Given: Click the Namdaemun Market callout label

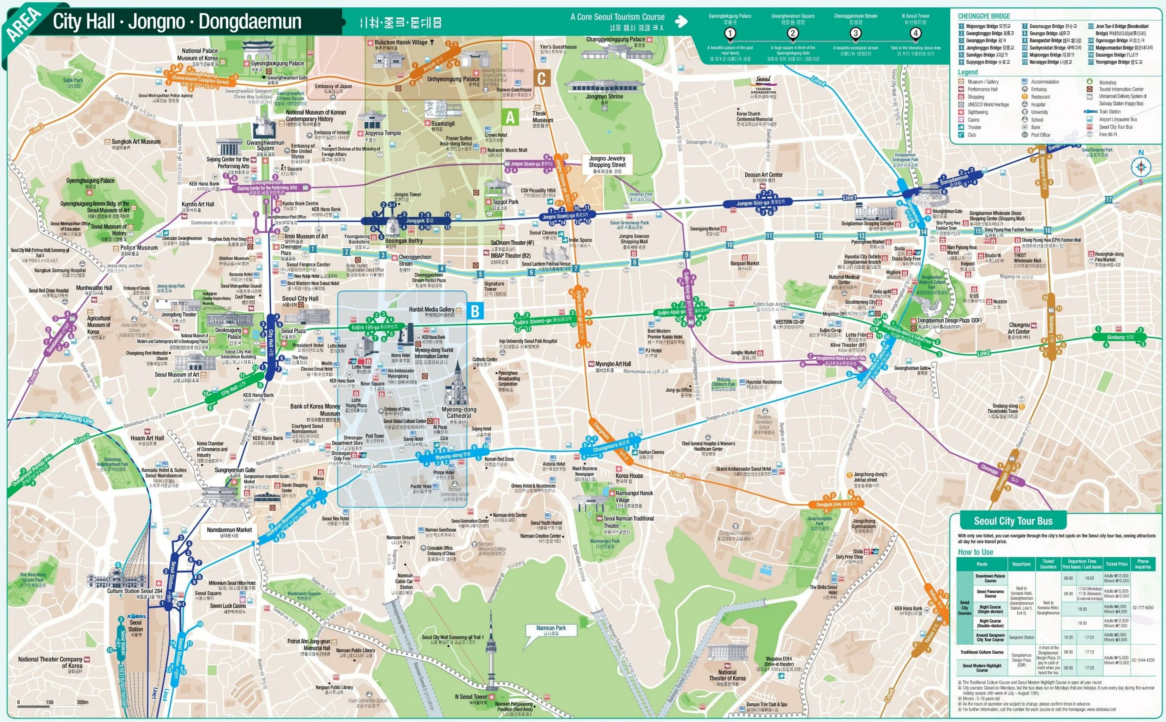Looking at the screenshot, I should 229,532.
